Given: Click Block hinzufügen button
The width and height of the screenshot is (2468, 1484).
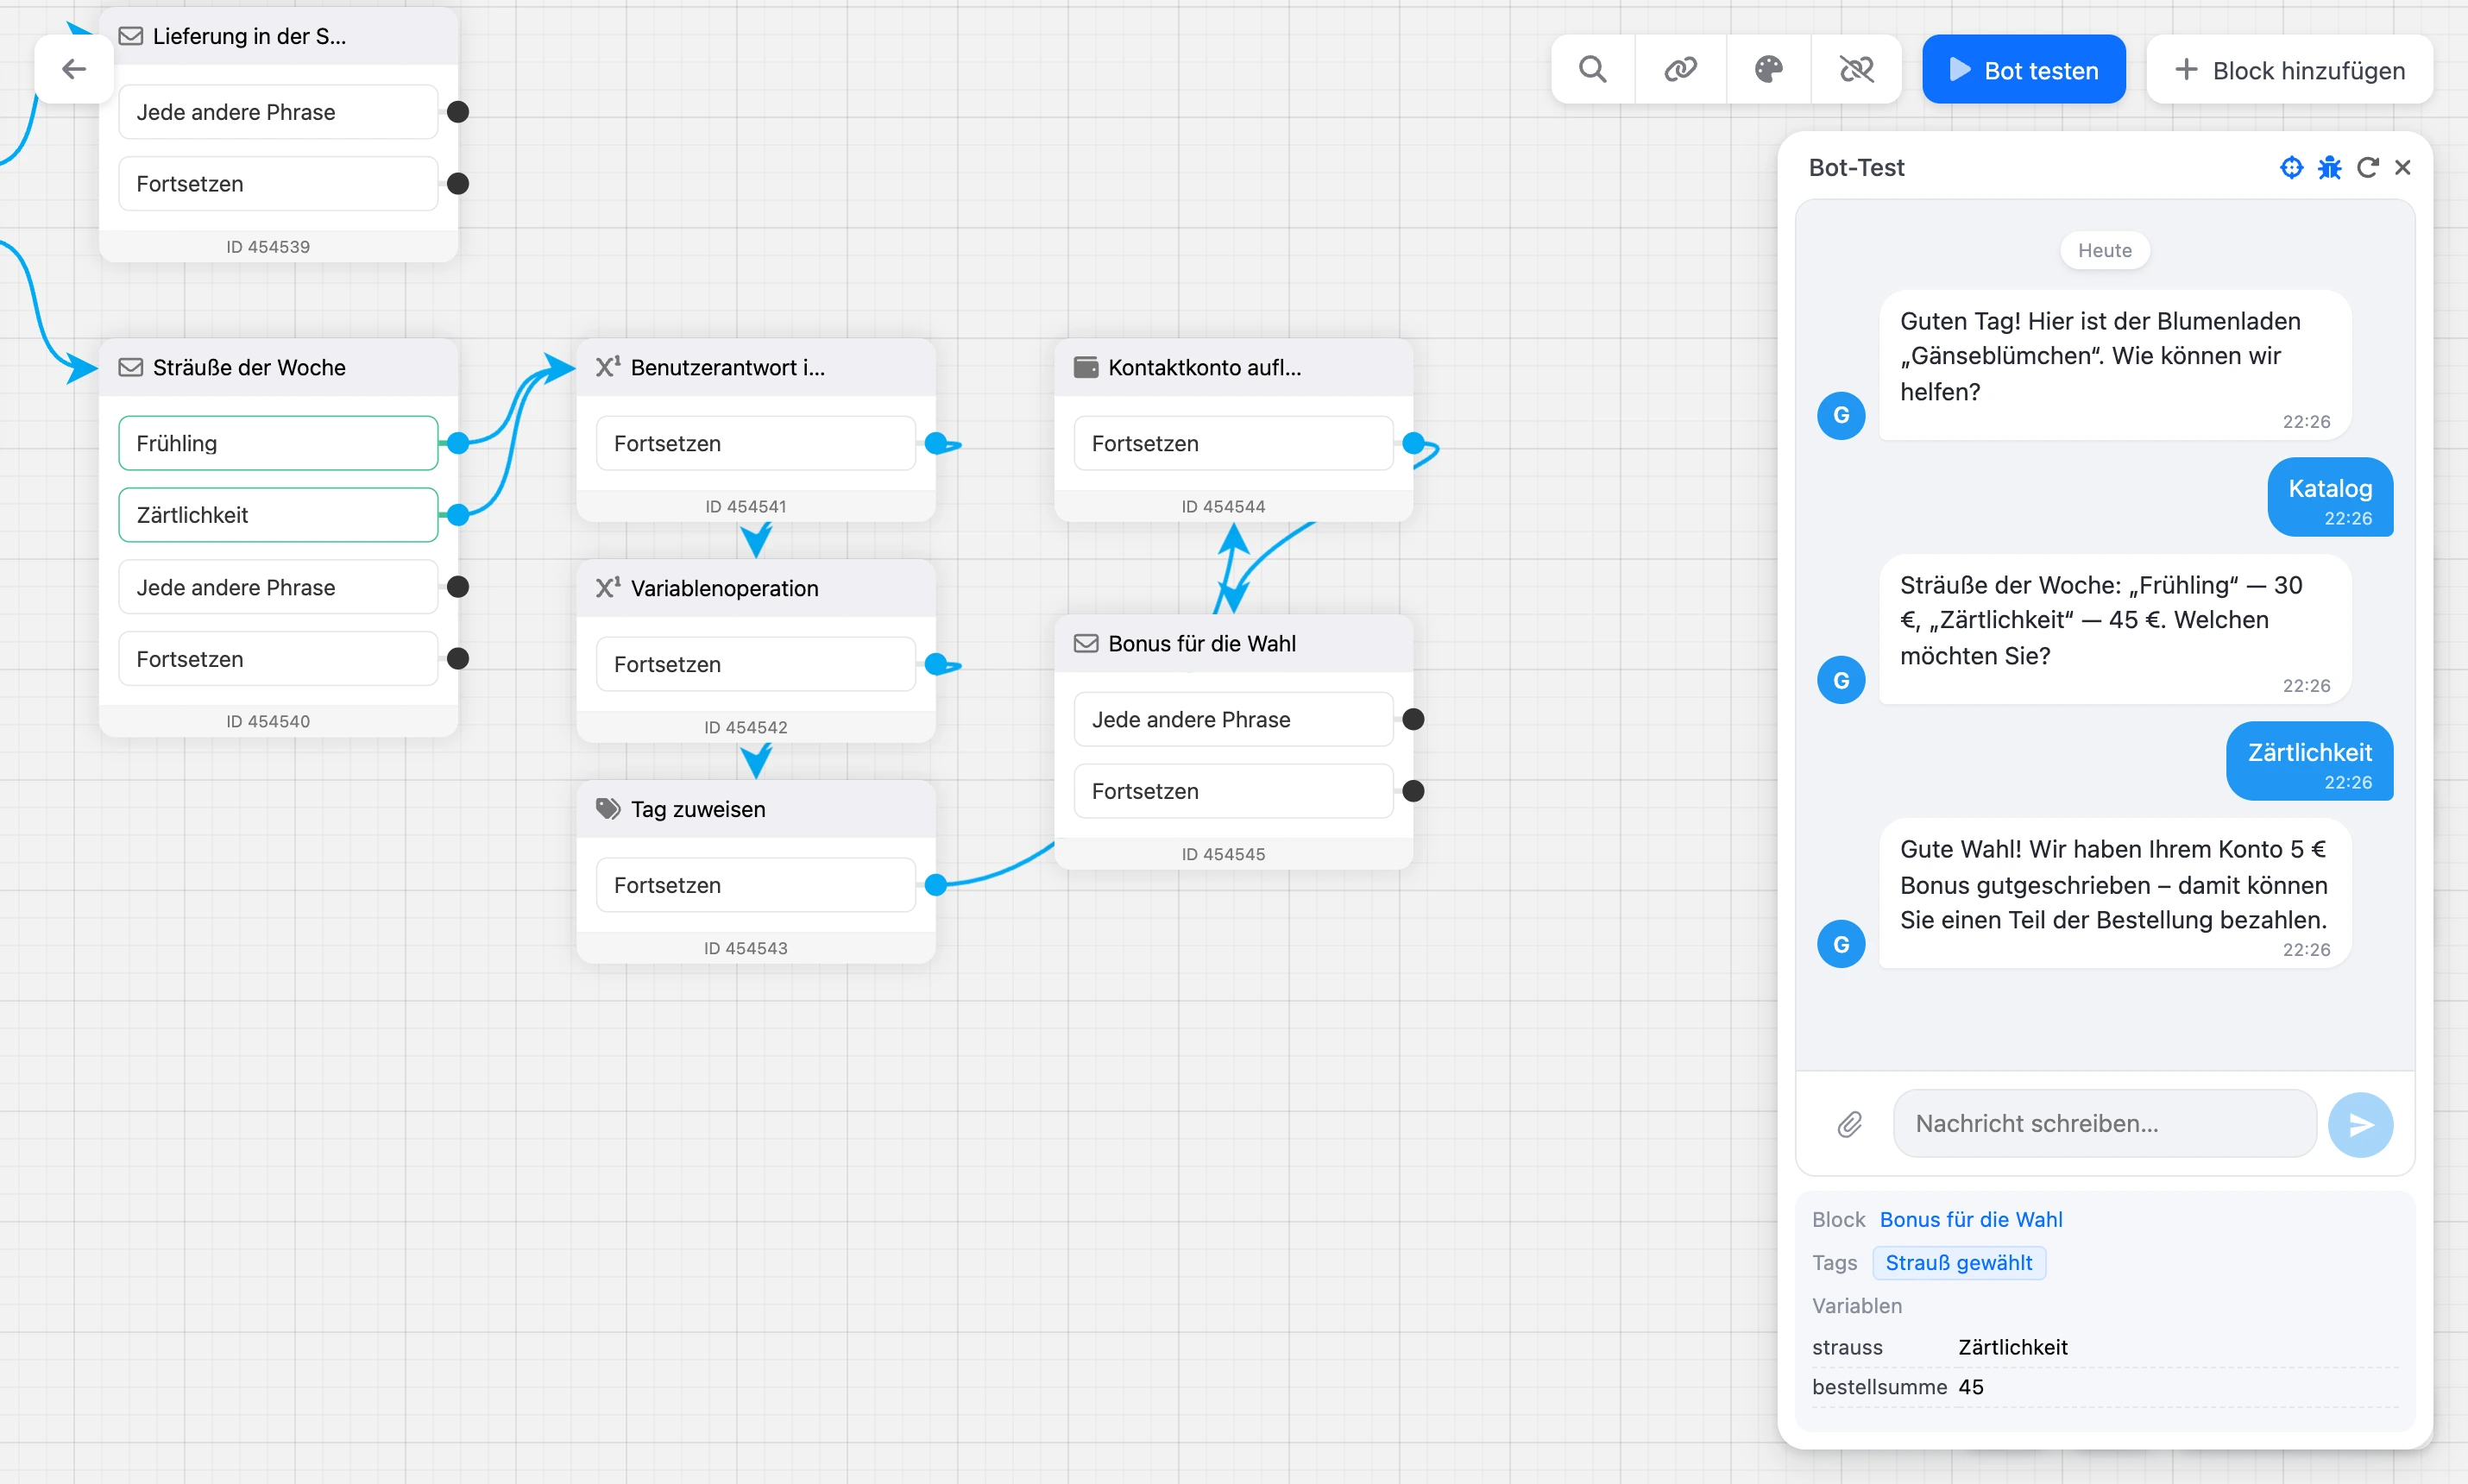Looking at the screenshot, I should tap(2289, 69).
